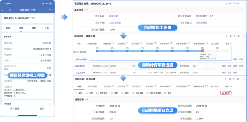Click the 删除 trash can icon
Screen dimensions: 247x122
click(122, 93)
